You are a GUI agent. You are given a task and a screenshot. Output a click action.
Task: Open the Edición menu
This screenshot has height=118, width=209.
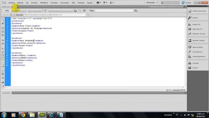coord(20,3)
